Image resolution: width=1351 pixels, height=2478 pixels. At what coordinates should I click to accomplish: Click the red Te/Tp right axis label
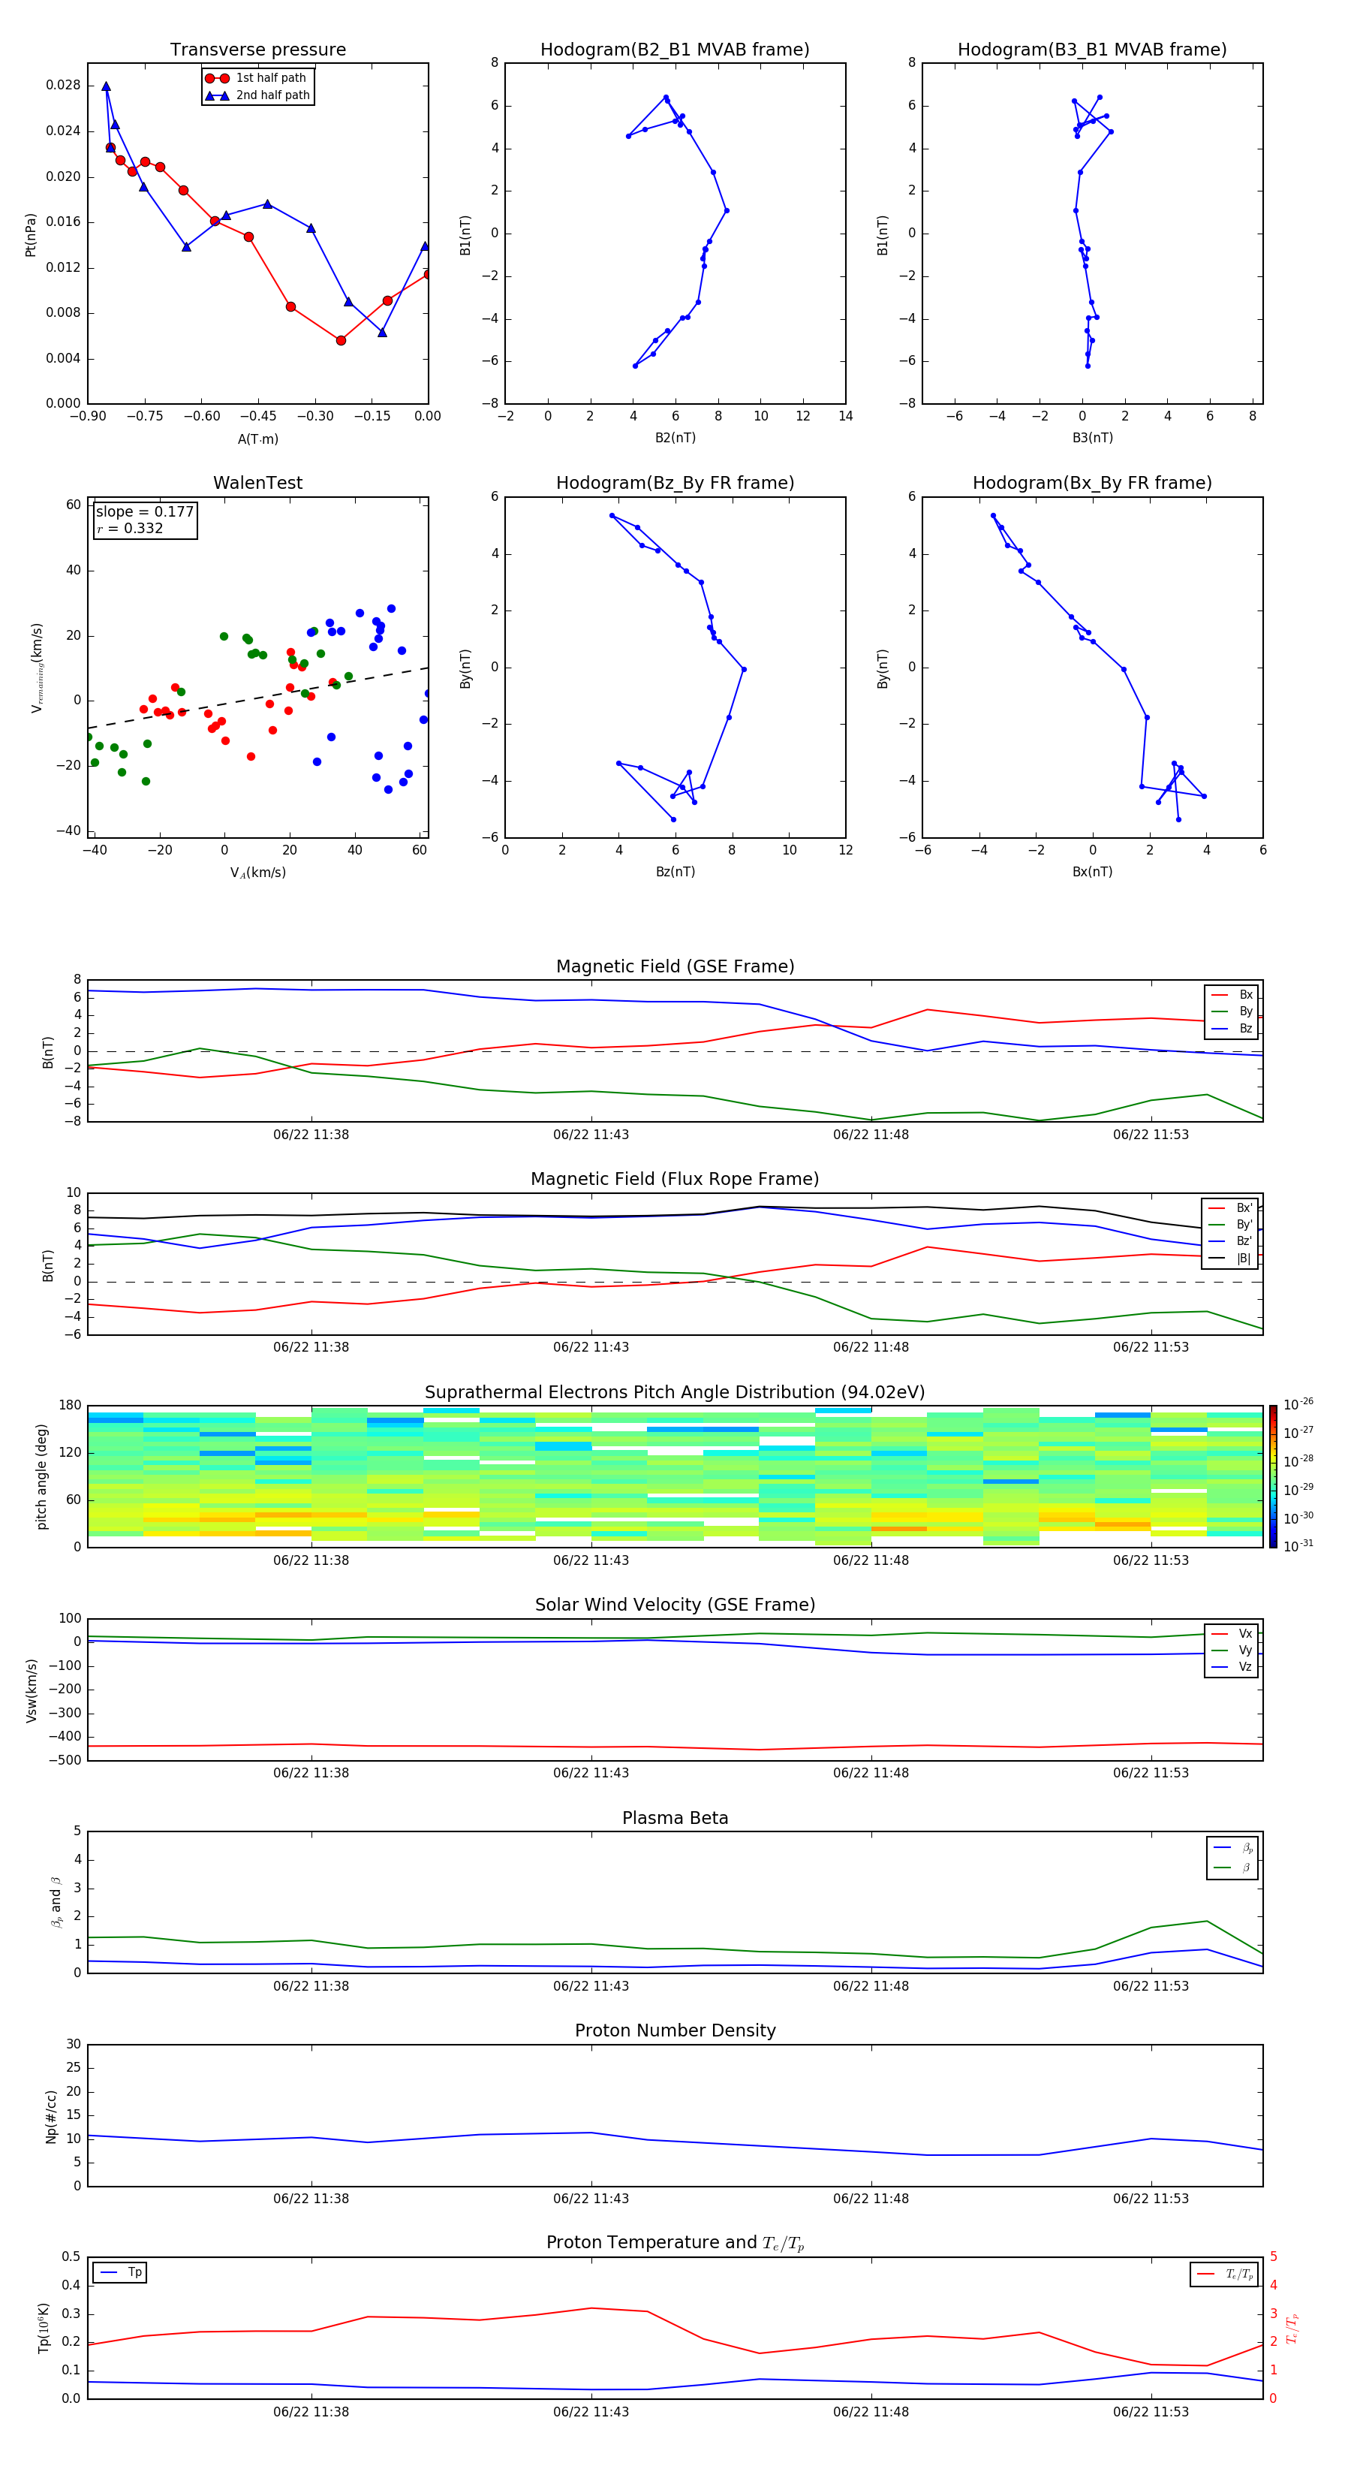click(1292, 2329)
